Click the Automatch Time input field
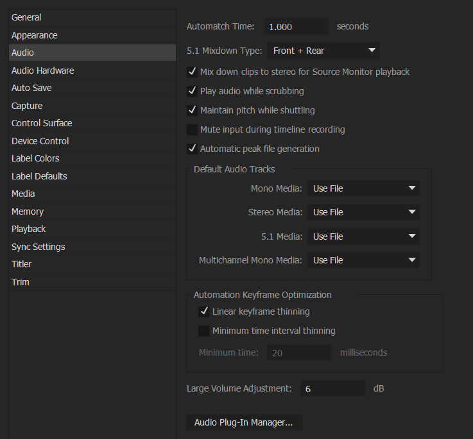473x439 pixels. click(296, 26)
